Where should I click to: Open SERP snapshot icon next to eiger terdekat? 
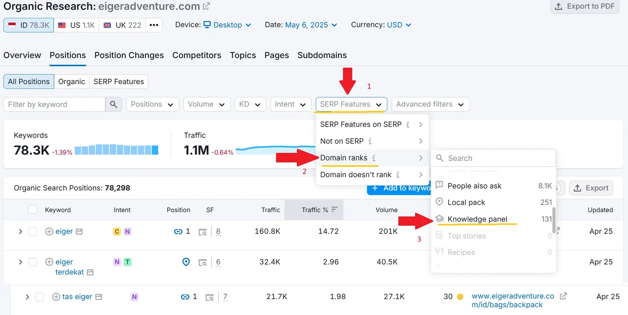[x=90, y=272]
